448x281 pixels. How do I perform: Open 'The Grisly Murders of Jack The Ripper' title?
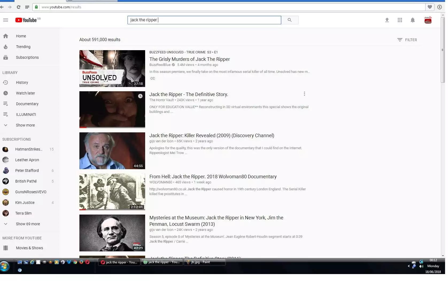(x=190, y=59)
